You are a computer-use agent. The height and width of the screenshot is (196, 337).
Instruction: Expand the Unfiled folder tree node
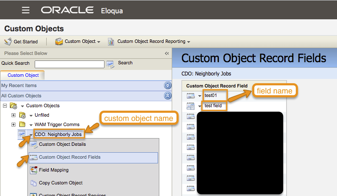pos(13,115)
